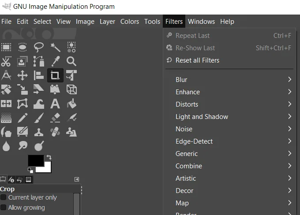
Task: Open the Colors menu
Action: click(x=130, y=22)
